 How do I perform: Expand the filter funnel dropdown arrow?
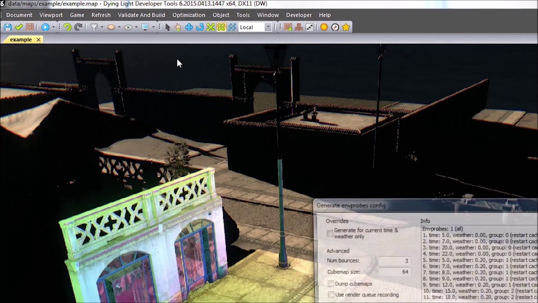click(x=102, y=27)
